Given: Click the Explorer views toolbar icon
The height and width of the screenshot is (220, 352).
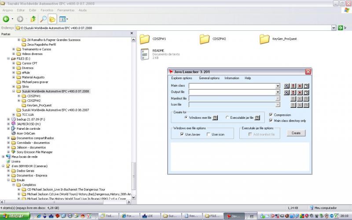Looking at the screenshot, I should 62,19.
